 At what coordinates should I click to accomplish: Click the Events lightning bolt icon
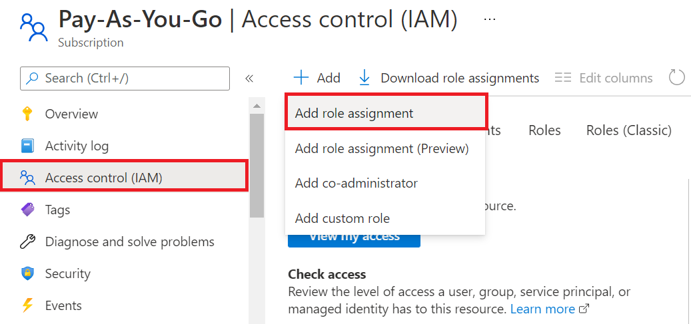point(27,305)
